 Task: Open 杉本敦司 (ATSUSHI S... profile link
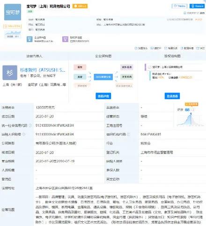click(43, 70)
